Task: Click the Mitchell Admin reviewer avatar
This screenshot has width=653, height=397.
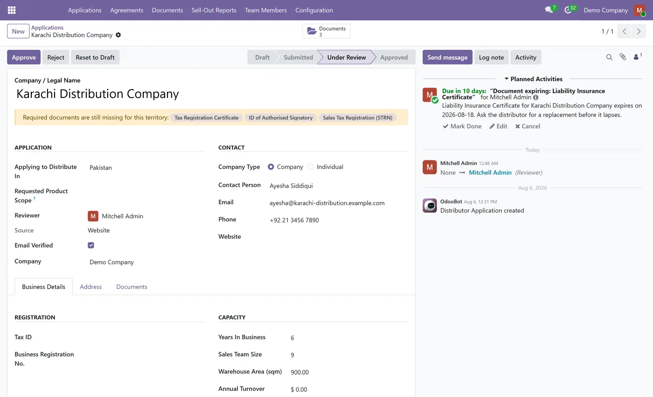Action: [93, 216]
